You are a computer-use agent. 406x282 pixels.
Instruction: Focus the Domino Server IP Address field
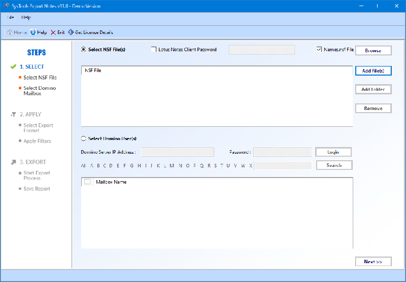178,152
